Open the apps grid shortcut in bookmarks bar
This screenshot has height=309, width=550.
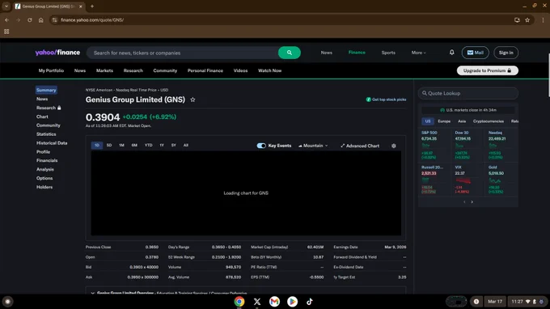6,32
